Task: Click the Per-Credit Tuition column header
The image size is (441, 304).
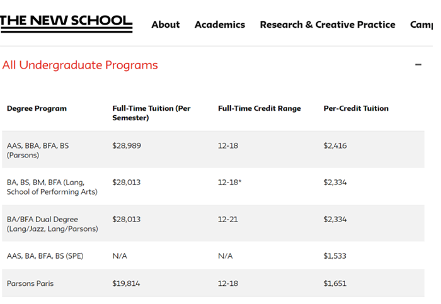Action: pyautogui.click(x=356, y=108)
